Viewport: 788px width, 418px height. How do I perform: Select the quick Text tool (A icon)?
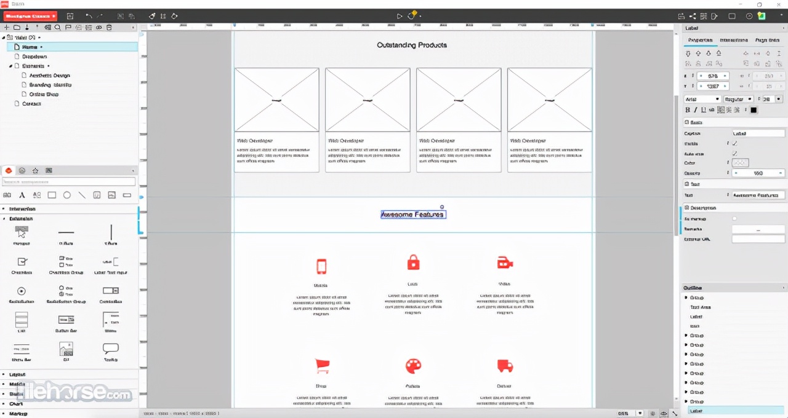point(22,195)
